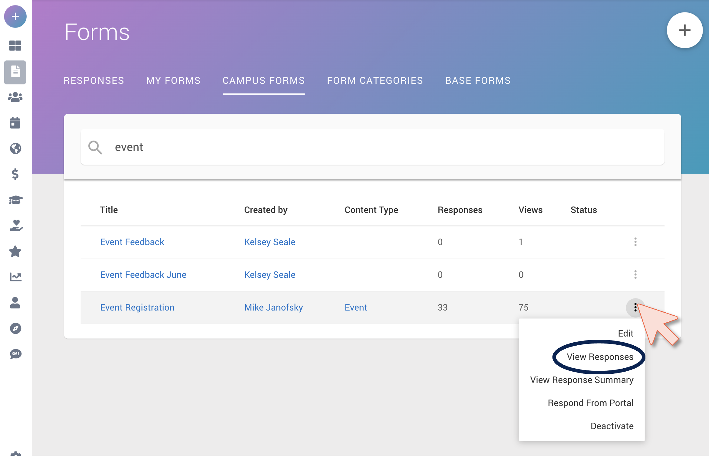
Task: Switch to the Base Forms tab
Action: [x=478, y=80]
